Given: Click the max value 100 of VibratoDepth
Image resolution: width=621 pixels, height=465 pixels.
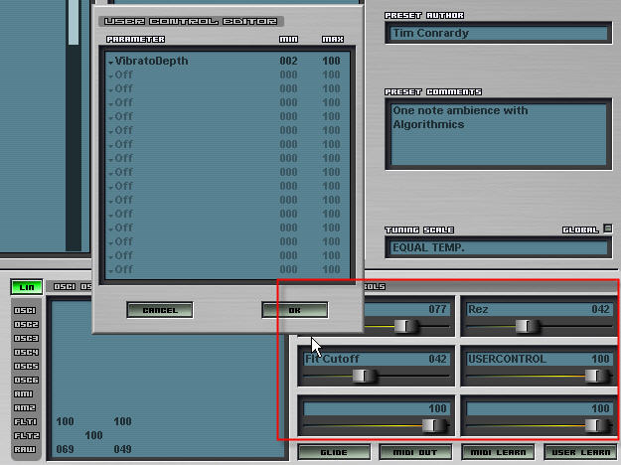Looking at the screenshot, I should [x=331, y=61].
